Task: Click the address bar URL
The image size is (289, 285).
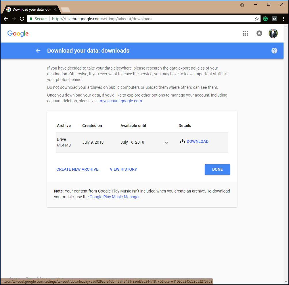Action: pyautogui.click(x=102, y=19)
